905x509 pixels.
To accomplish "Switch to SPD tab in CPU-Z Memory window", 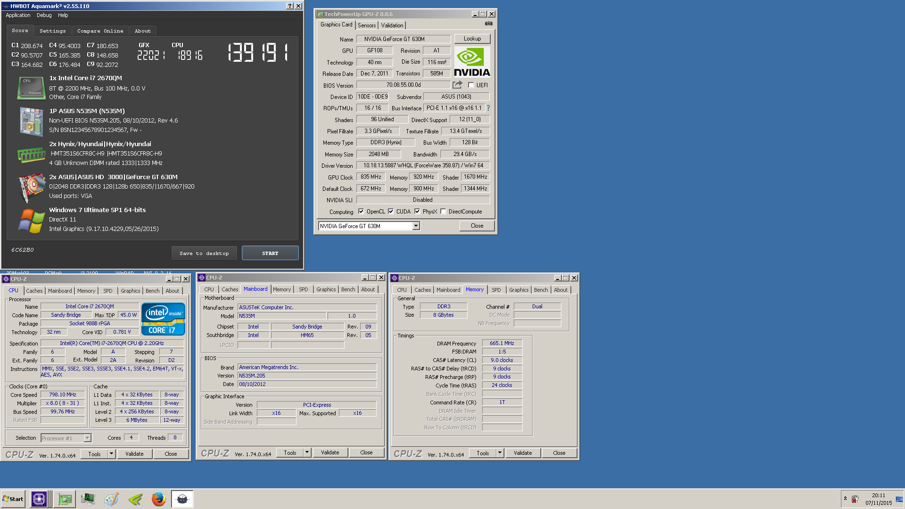I will tap(496, 290).
